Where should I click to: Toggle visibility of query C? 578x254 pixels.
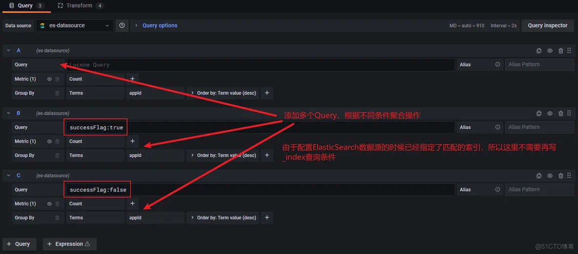click(x=550, y=176)
